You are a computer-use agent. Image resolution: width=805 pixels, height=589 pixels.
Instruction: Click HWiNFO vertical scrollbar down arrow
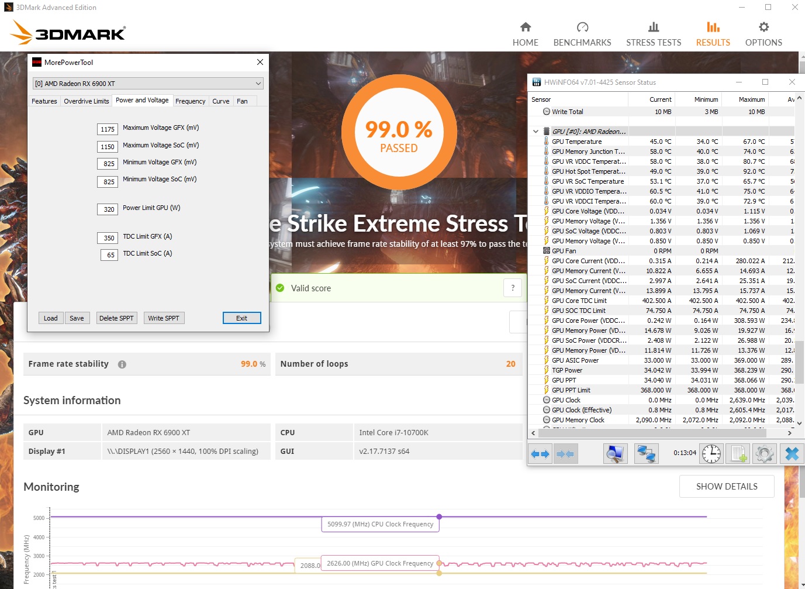click(799, 423)
